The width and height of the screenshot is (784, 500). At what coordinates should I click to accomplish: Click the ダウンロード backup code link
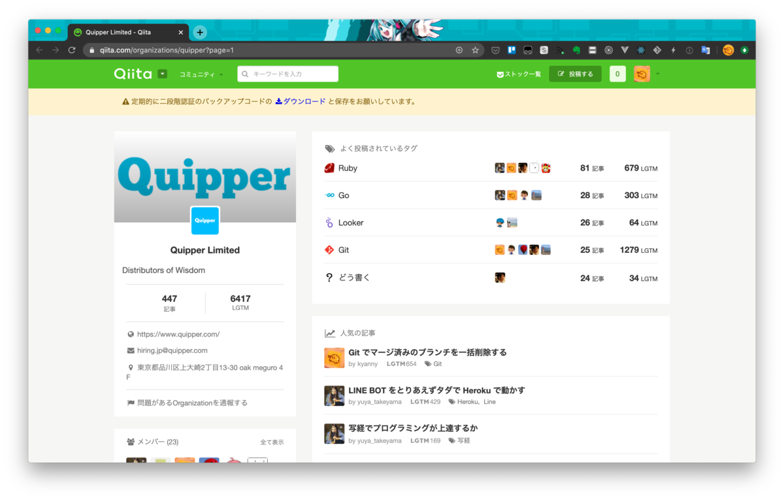point(301,101)
